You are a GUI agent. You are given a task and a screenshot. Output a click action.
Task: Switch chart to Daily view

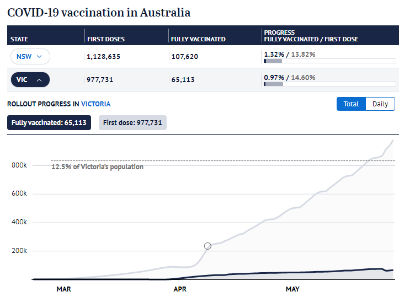pyautogui.click(x=380, y=104)
